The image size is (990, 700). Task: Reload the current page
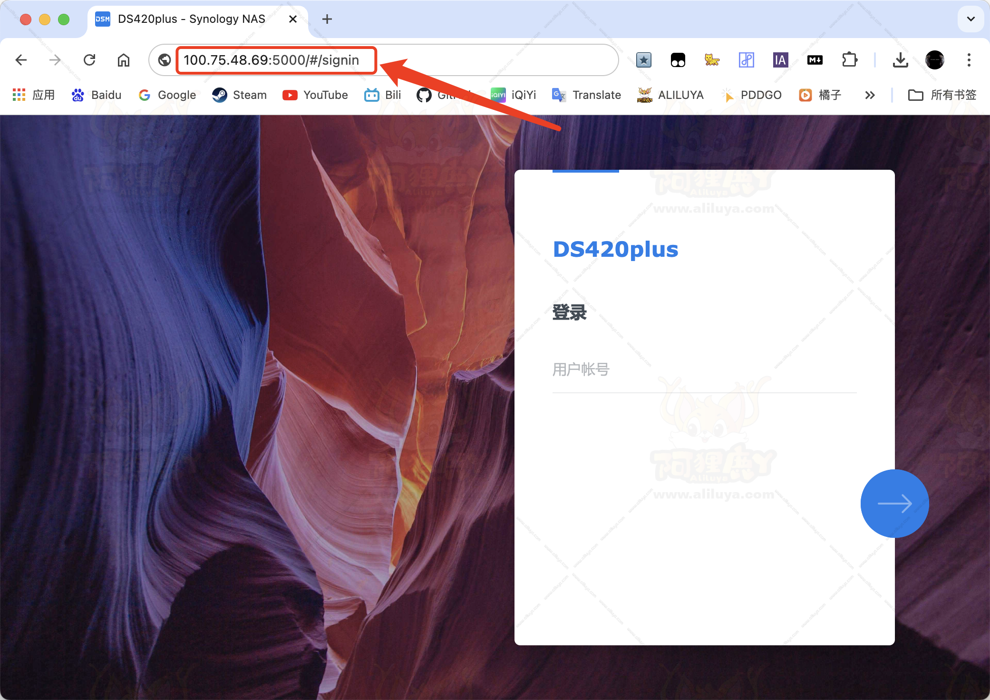click(89, 60)
